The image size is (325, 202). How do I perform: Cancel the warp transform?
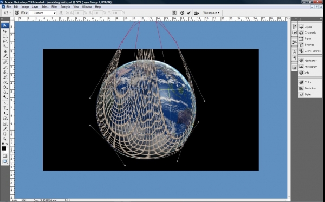(182, 13)
